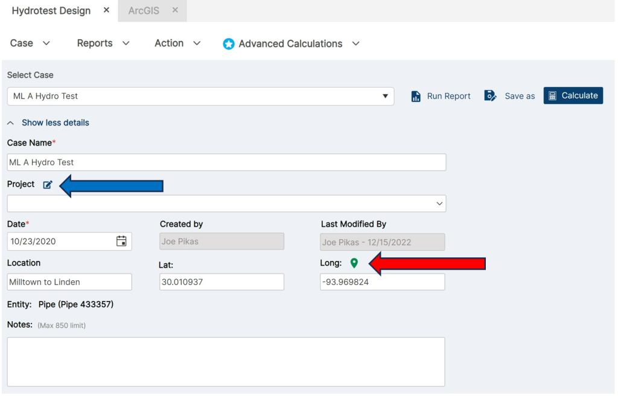Screen dimensions: 618x398
Task: Close the Hydrotest Design tab
Action: coord(106,10)
